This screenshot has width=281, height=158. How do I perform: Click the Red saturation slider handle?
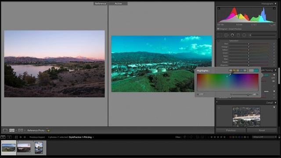(x=249, y=44)
